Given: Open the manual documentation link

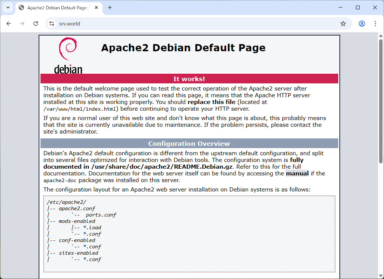Looking at the screenshot, I should coord(297,173).
